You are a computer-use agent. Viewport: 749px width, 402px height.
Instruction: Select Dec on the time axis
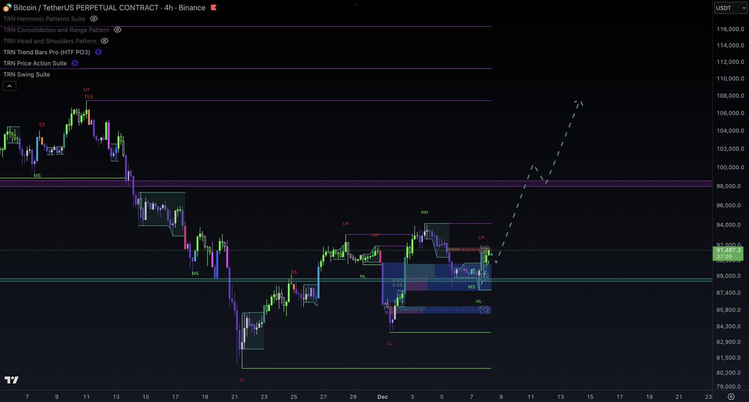[382, 396]
